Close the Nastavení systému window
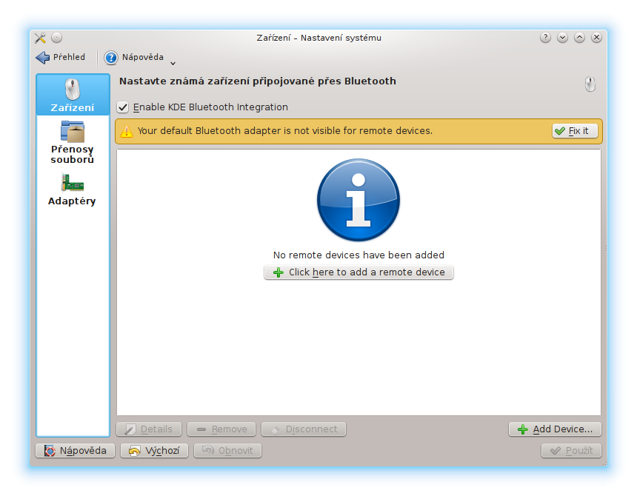Viewport: 637px width, 496px height. pos(596,38)
